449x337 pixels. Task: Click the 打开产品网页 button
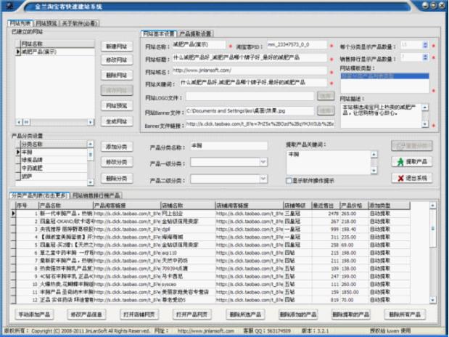[x=192, y=314]
